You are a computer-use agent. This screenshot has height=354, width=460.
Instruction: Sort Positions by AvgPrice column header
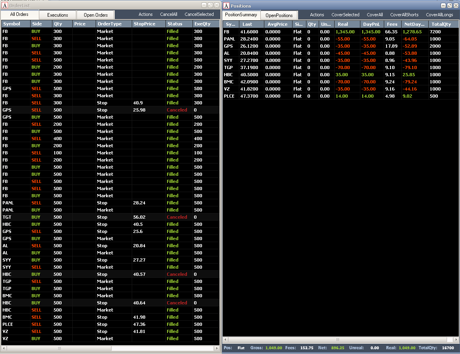tap(278, 24)
